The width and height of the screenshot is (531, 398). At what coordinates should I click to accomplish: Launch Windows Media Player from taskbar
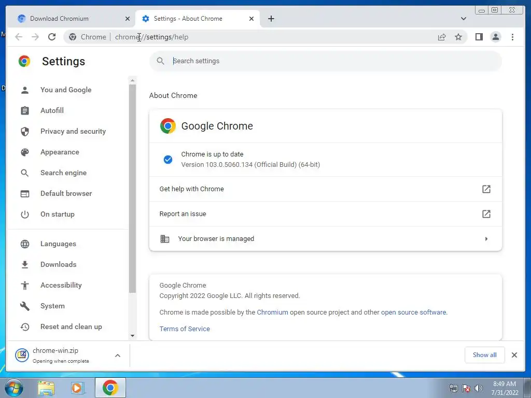78,388
